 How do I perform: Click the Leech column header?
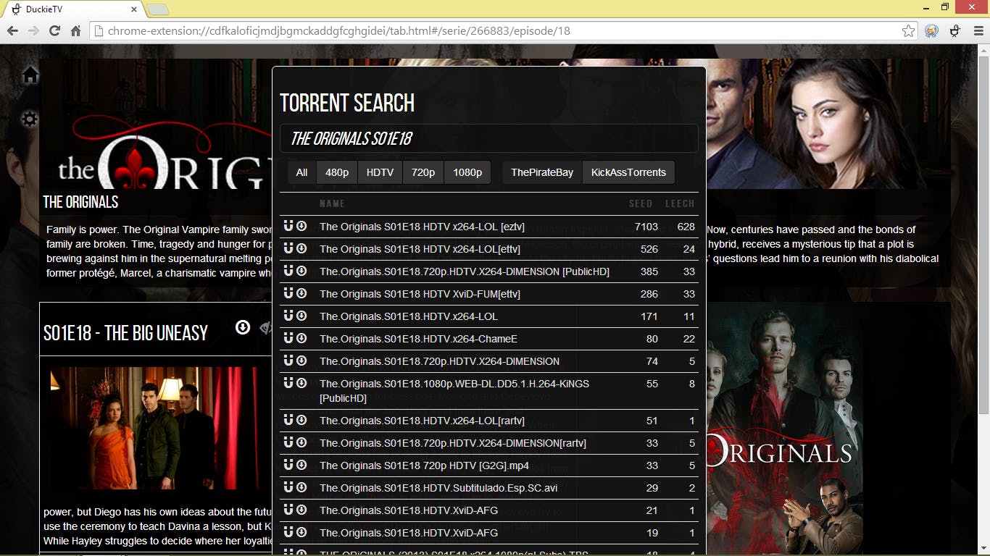[x=680, y=203]
